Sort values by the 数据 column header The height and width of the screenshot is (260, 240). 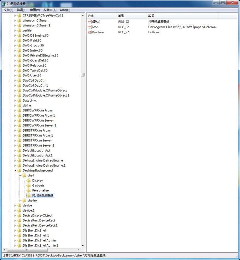183,16
